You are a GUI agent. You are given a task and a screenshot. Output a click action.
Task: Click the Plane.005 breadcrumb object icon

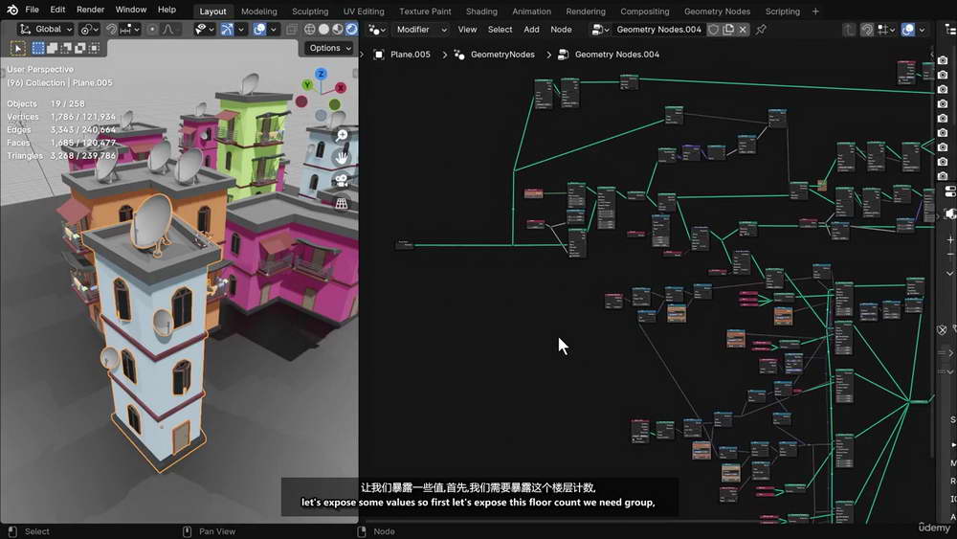pyautogui.click(x=378, y=55)
